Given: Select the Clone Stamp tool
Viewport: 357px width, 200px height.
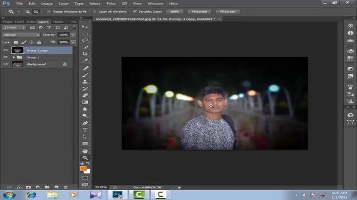Looking at the screenshot, I should [85, 82].
